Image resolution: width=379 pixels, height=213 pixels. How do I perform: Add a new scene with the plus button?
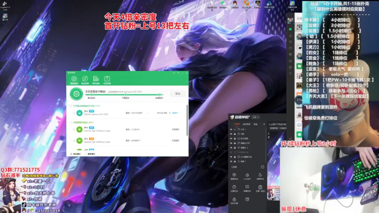click(264, 124)
